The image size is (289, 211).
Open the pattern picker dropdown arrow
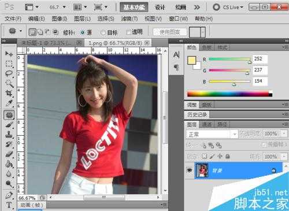(x=203, y=32)
